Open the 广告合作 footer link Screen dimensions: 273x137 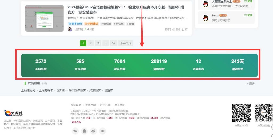[105, 105]
